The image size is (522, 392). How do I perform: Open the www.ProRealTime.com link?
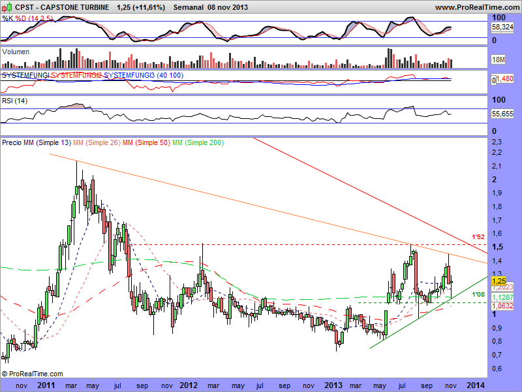pyautogui.click(x=477, y=7)
